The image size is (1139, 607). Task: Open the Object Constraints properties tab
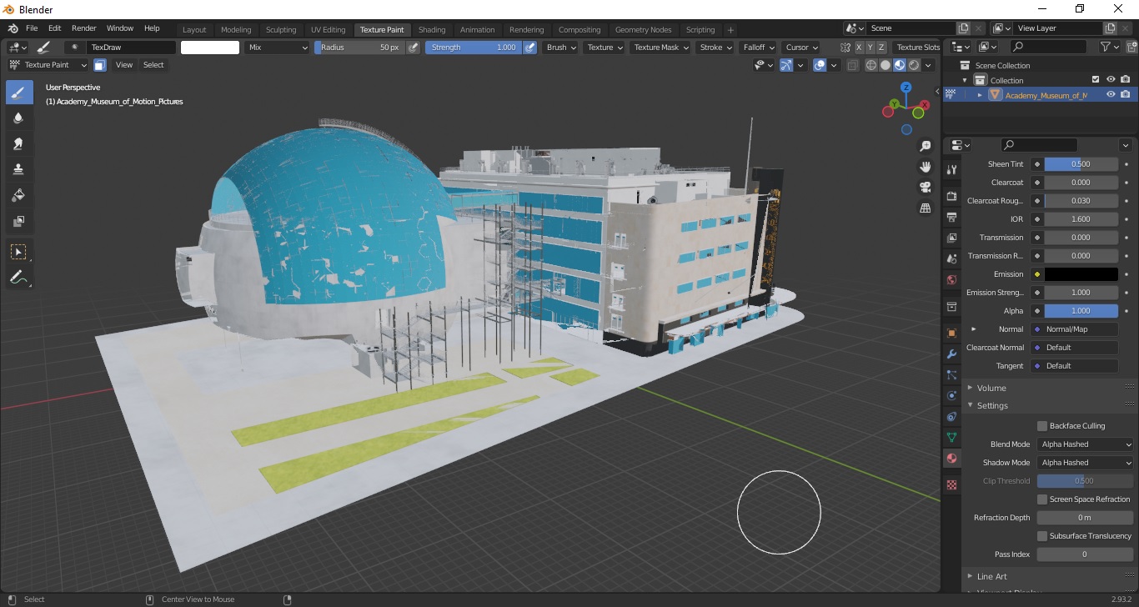pos(951,416)
